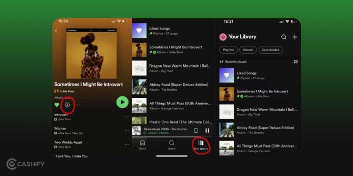Switch to the circled Your Library tab
This screenshot has width=353, height=176.
[201, 145]
